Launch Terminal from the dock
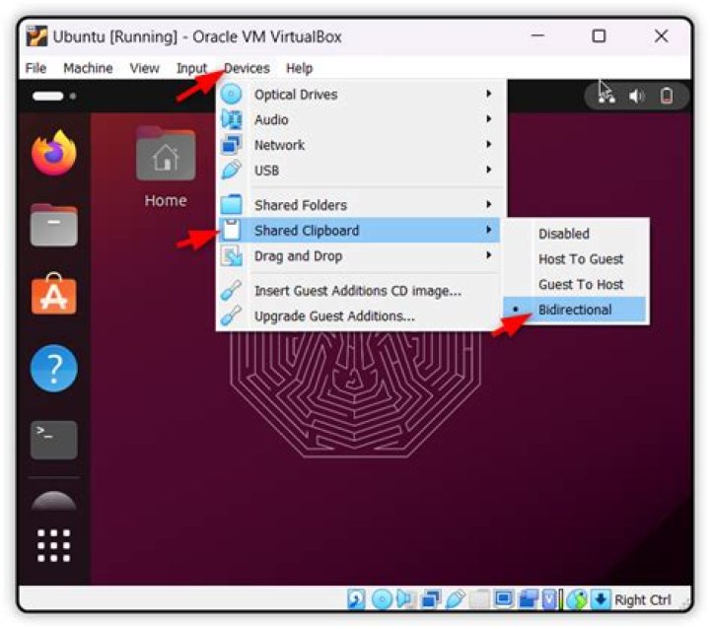710x629 pixels. [x=54, y=440]
